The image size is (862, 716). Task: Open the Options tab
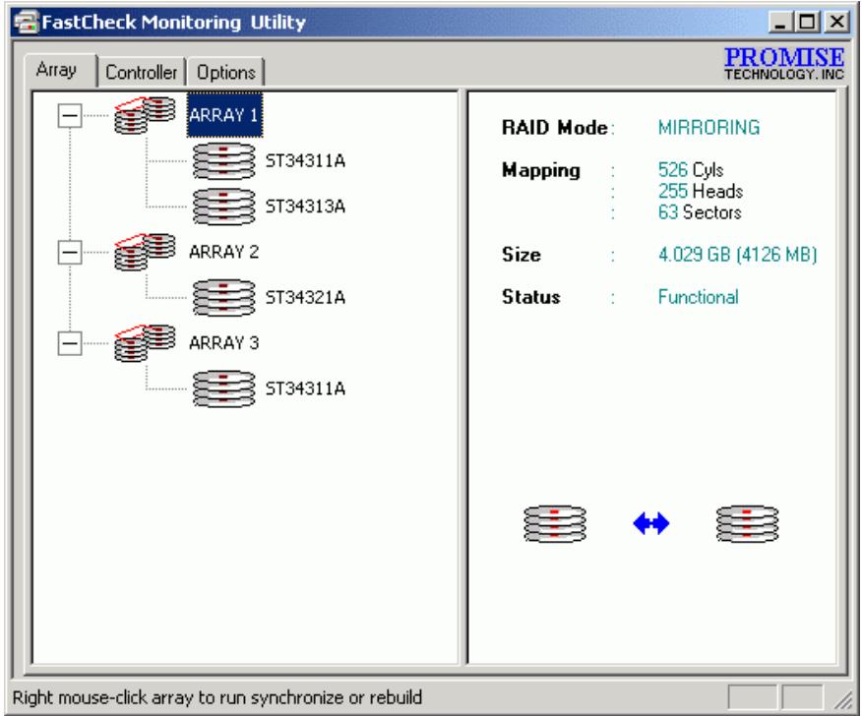(226, 73)
